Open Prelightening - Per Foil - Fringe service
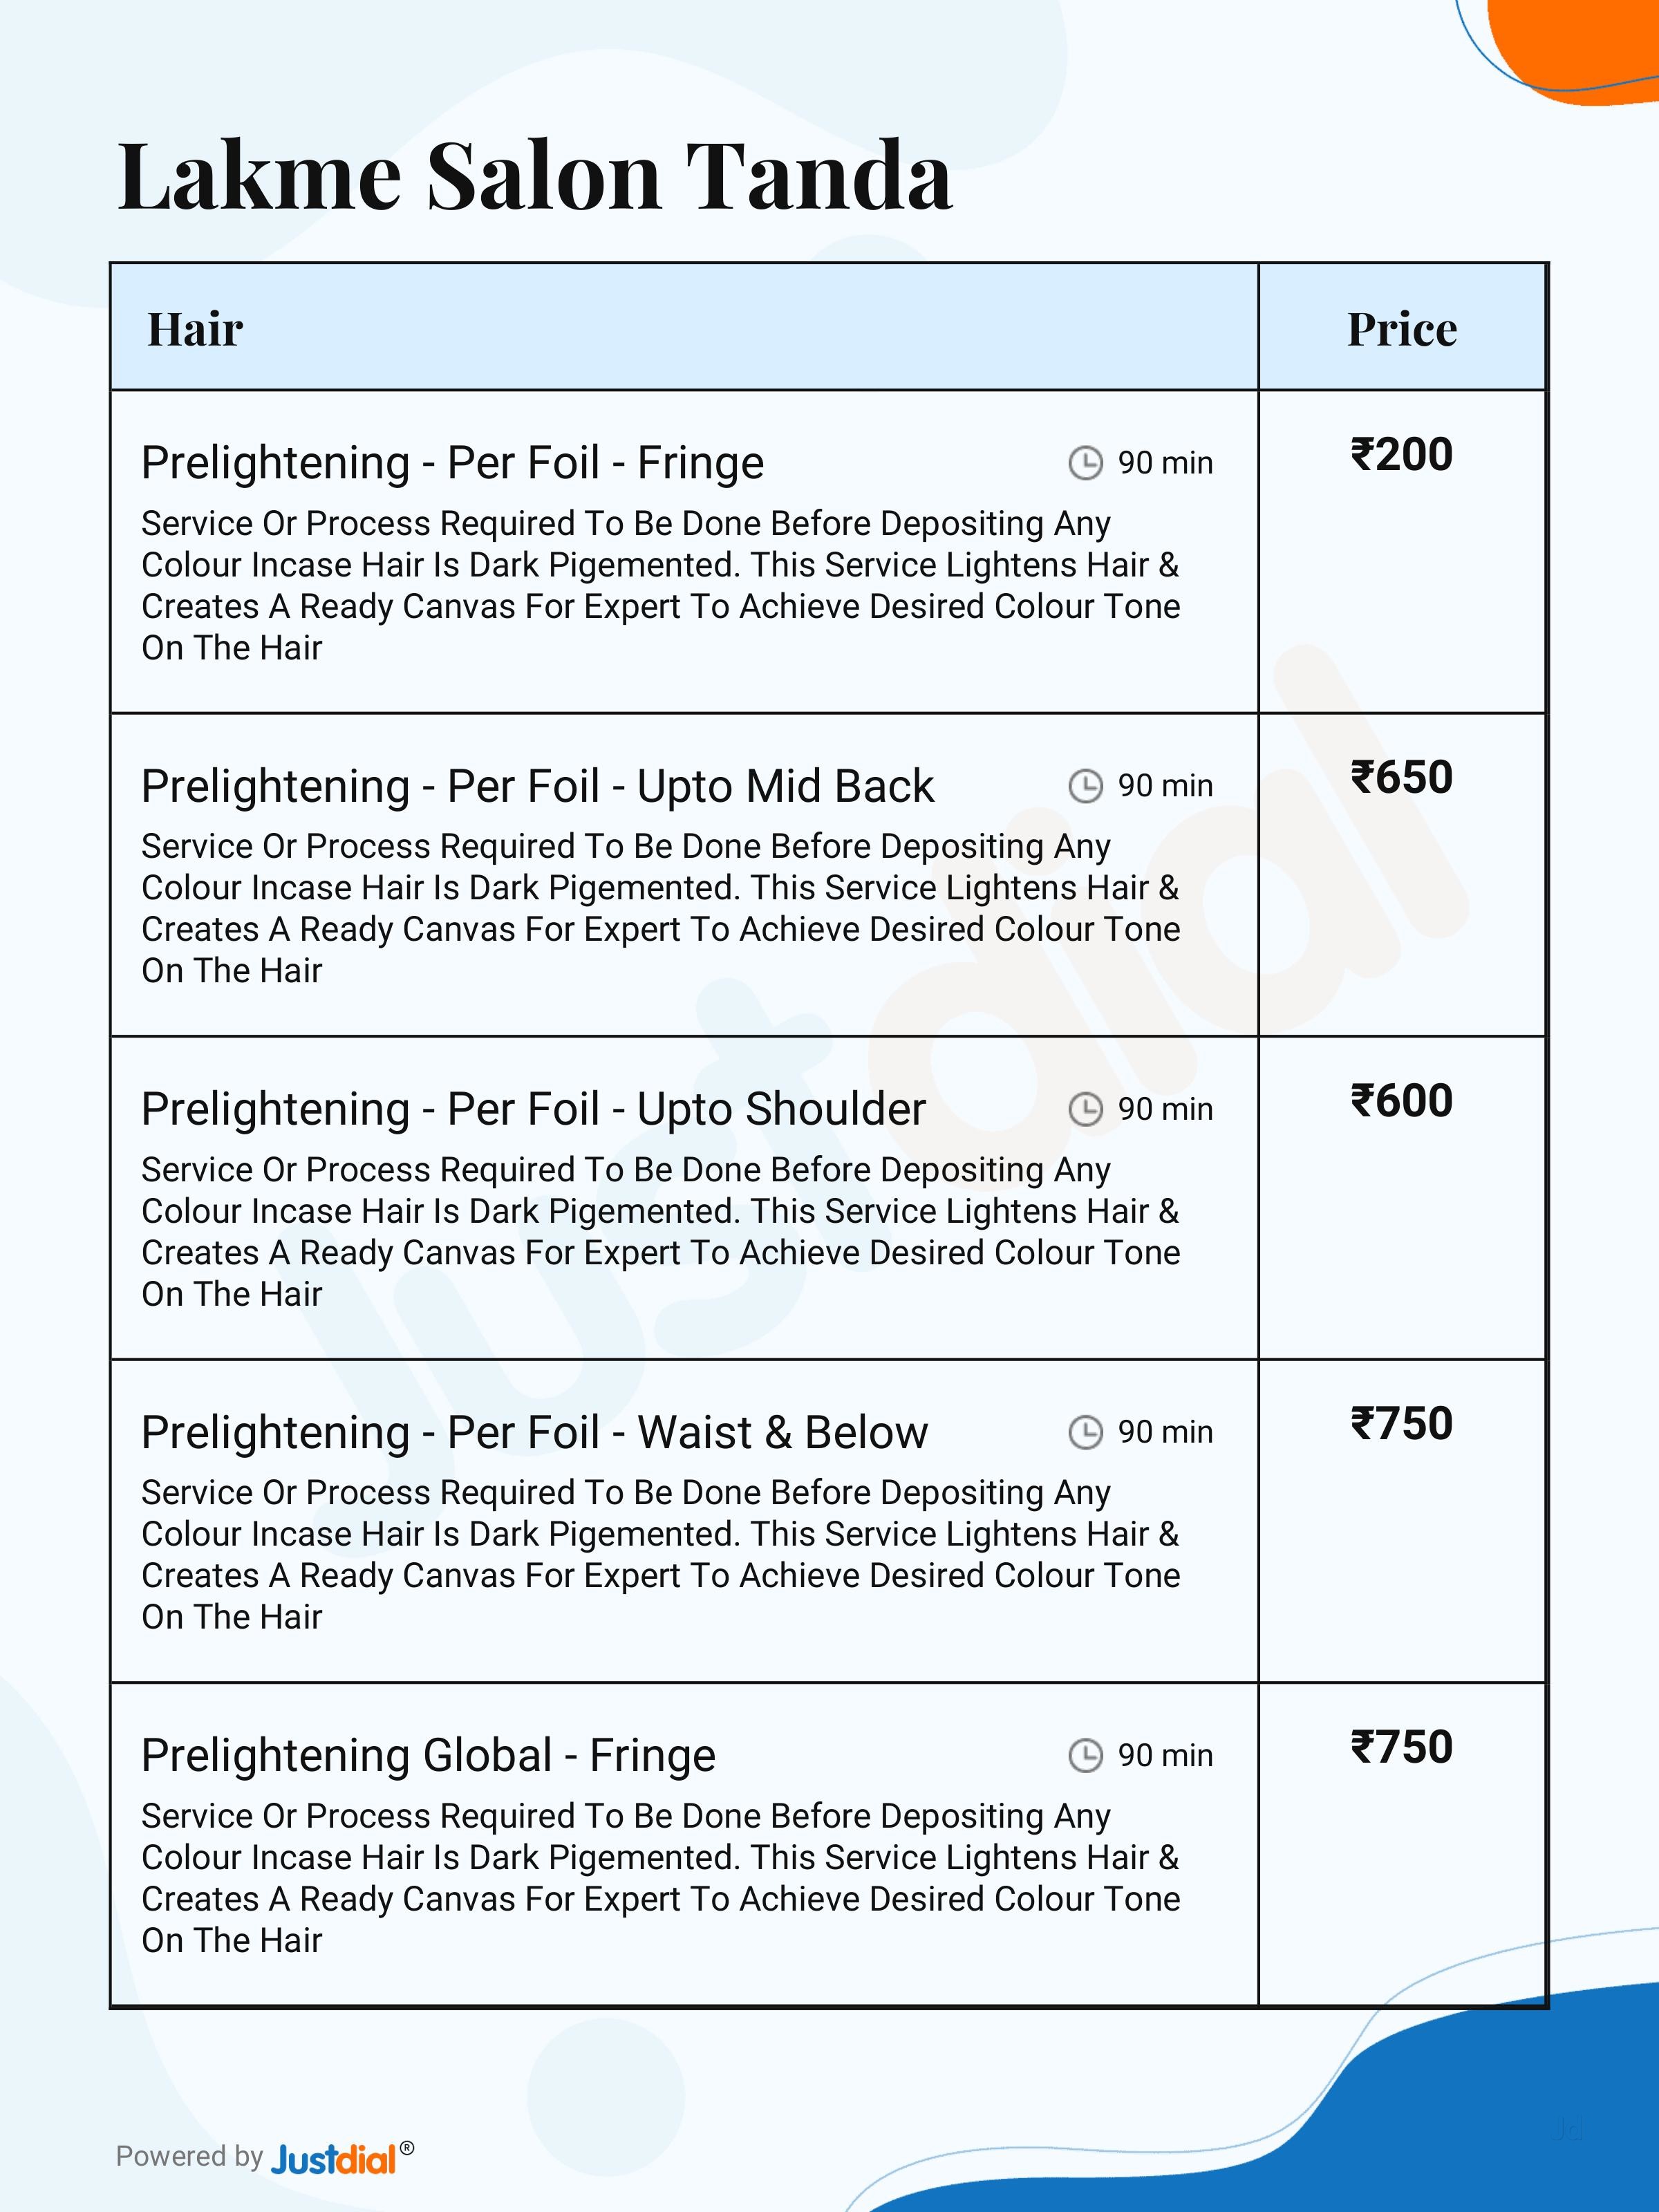 [x=452, y=463]
